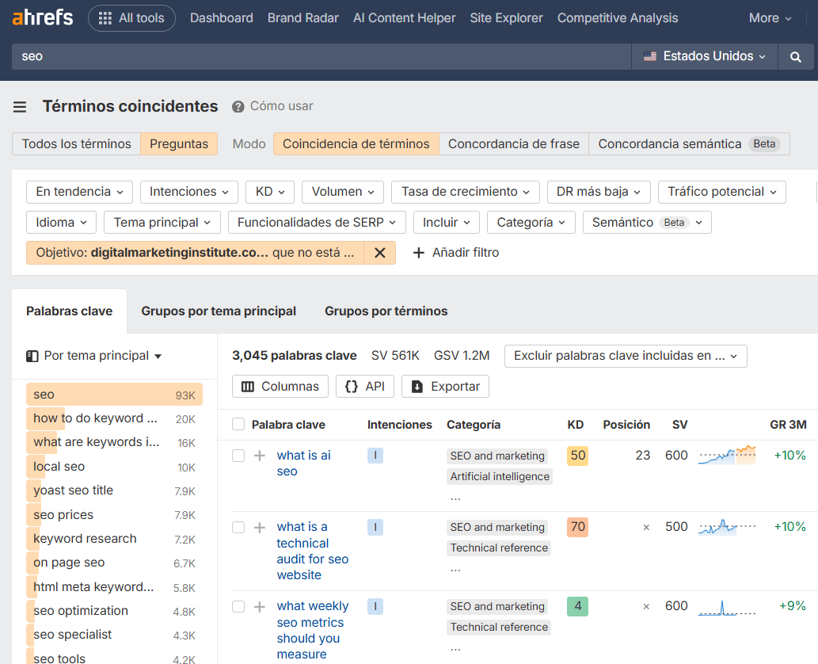Open the KD filter dropdown
Viewport: 818px width, 664px height.
pos(270,192)
